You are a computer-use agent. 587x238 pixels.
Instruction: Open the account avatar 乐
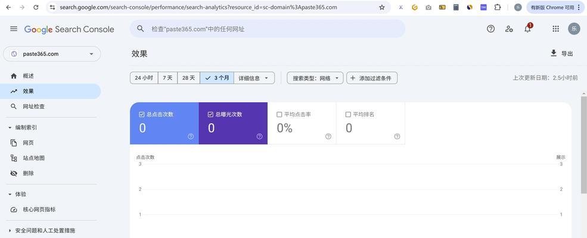pos(574,29)
